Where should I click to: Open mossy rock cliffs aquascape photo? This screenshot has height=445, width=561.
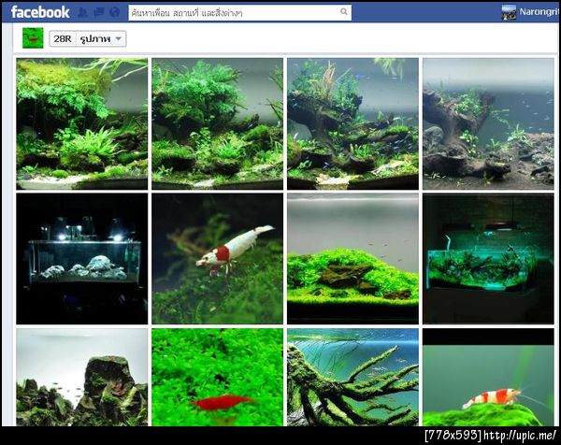point(82,378)
